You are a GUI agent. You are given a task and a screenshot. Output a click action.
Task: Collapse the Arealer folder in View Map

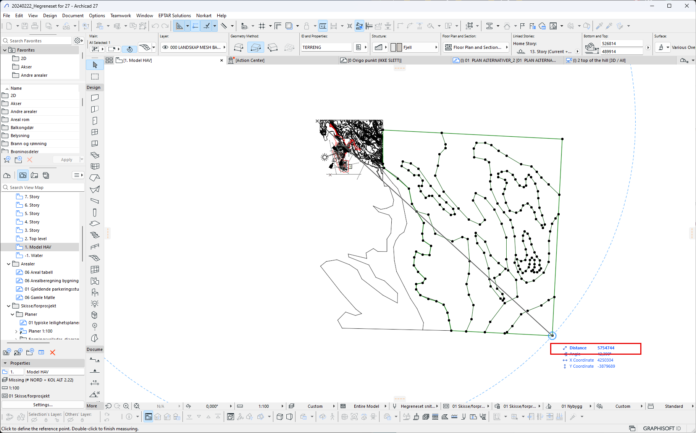click(x=9, y=264)
